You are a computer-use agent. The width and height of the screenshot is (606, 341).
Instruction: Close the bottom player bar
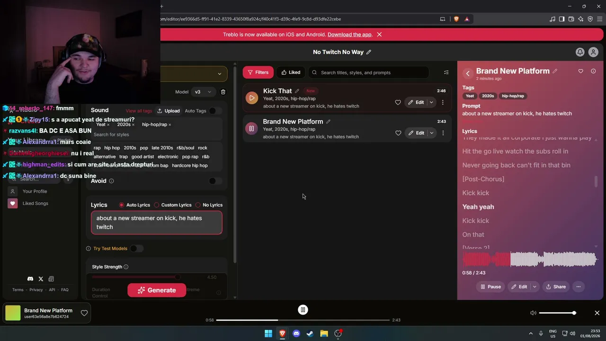coord(597,313)
